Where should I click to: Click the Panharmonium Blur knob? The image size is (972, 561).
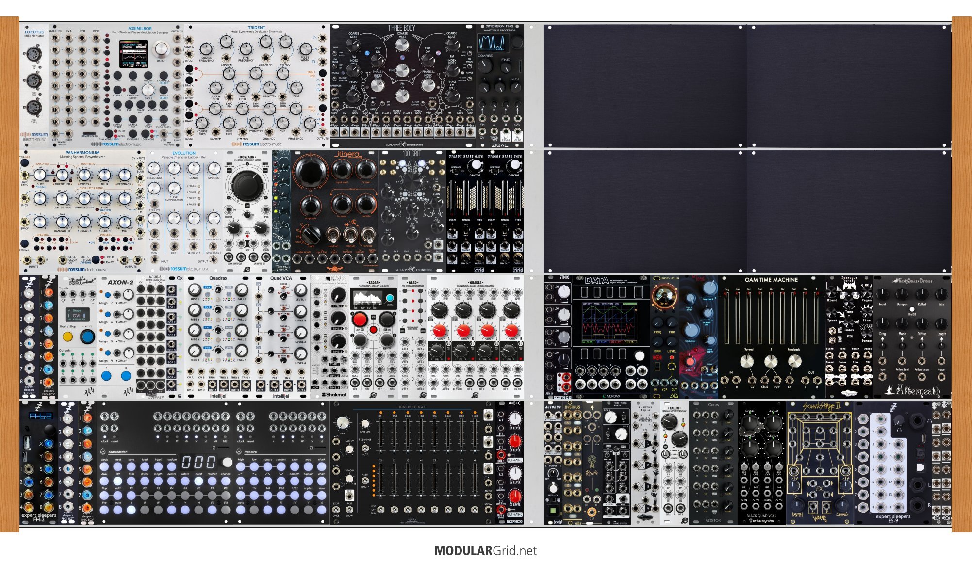pyautogui.click(x=105, y=175)
